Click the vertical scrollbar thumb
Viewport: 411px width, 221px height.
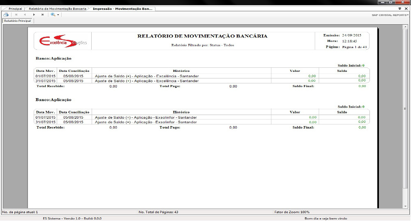(x=406, y=108)
